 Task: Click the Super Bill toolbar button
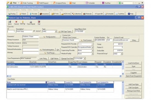pos(98,14)
